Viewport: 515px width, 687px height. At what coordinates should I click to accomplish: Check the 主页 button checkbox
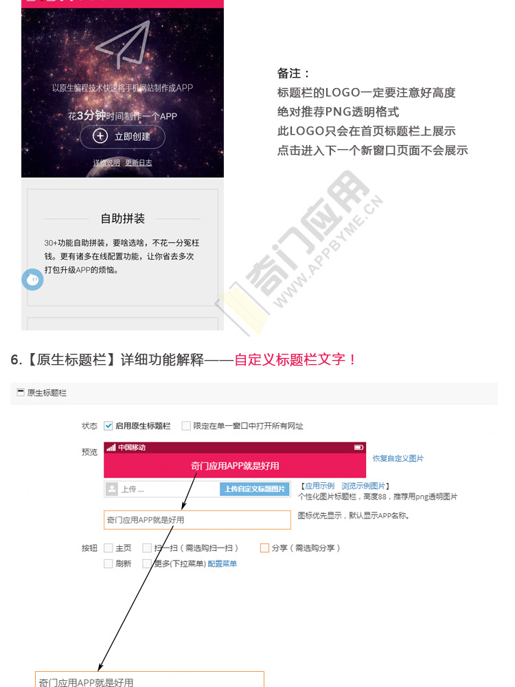pos(108,548)
